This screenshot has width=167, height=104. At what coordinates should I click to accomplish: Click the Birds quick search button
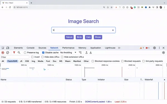[79, 37]
